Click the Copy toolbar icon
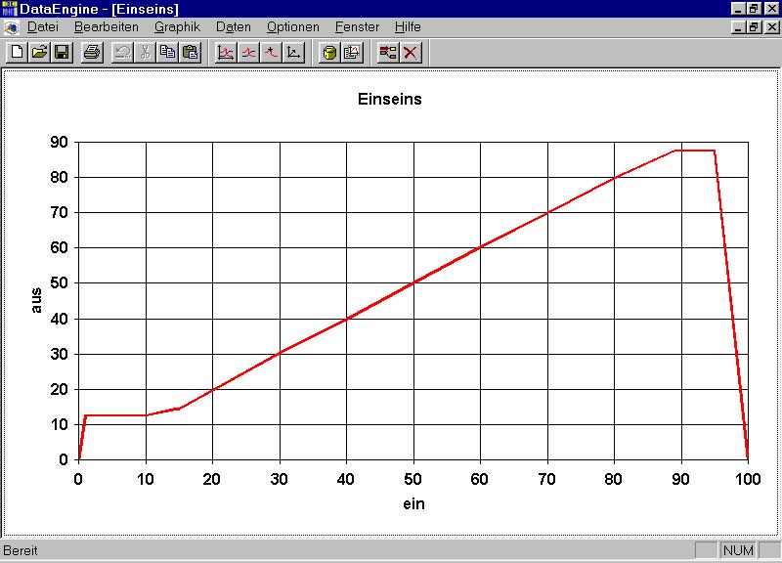Screen dimensions: 782x563 tap(168, 52)
